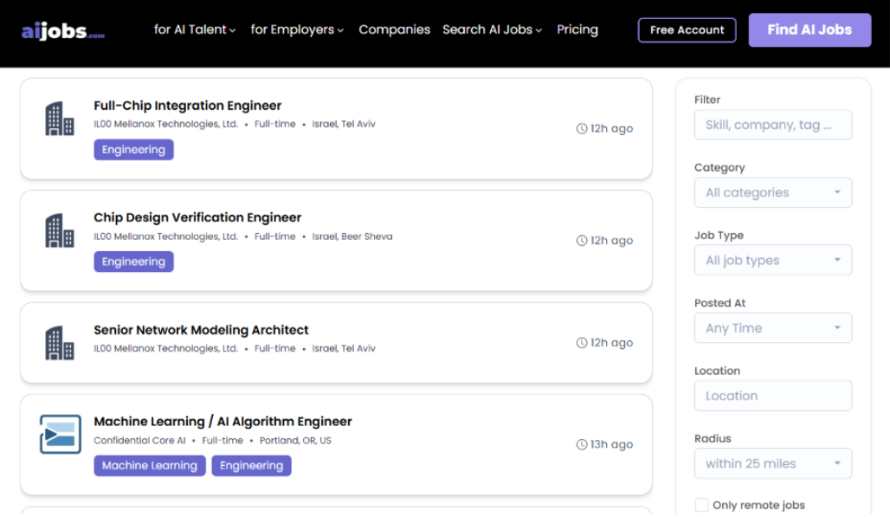Click Full-time label on Senior Network Modeling Architect
This screenshot has height=517, width=890.
[274, 348]
